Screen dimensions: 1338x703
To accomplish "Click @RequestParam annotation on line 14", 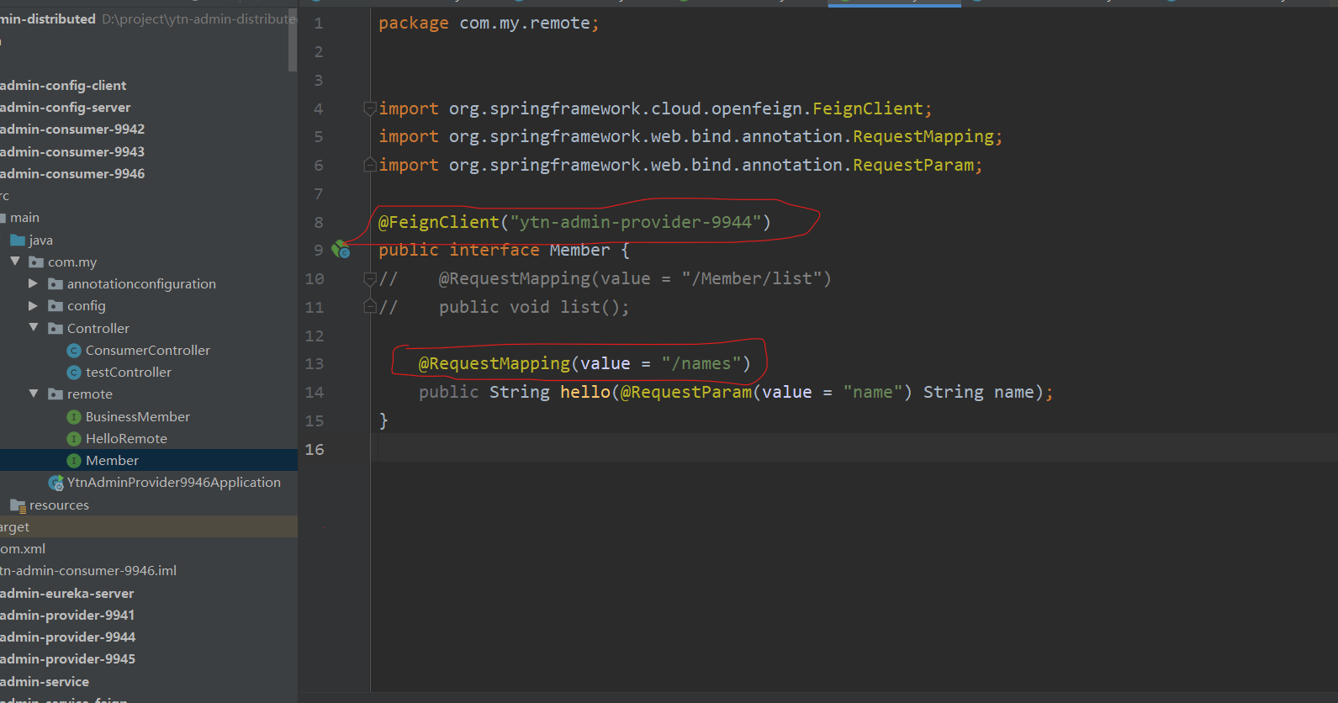I will (x=686, y=392).
